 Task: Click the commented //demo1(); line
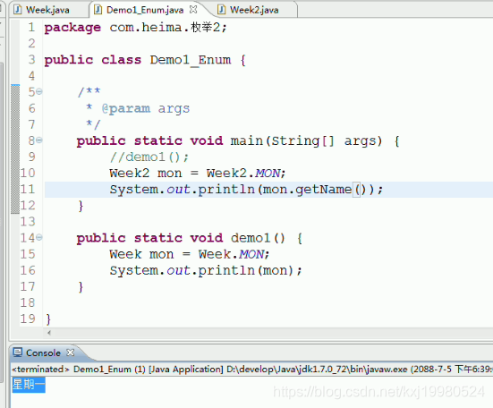tap(149, 157)
